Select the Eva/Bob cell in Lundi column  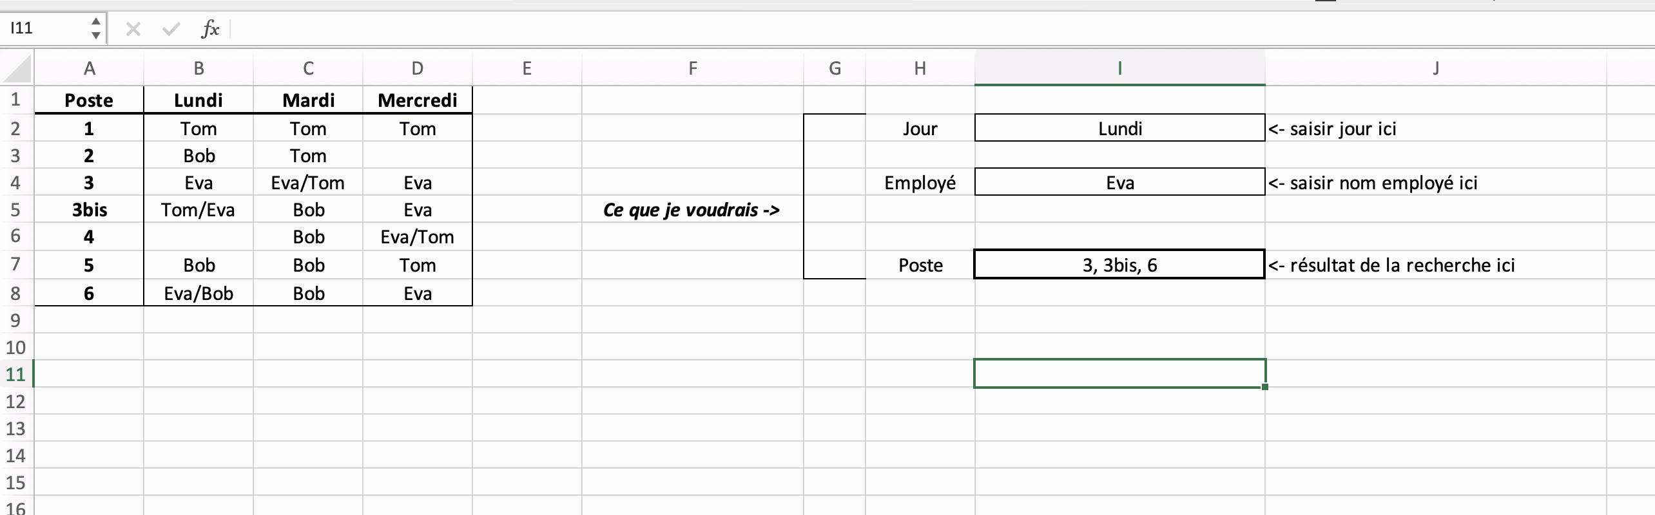click(x=198, y=294)
